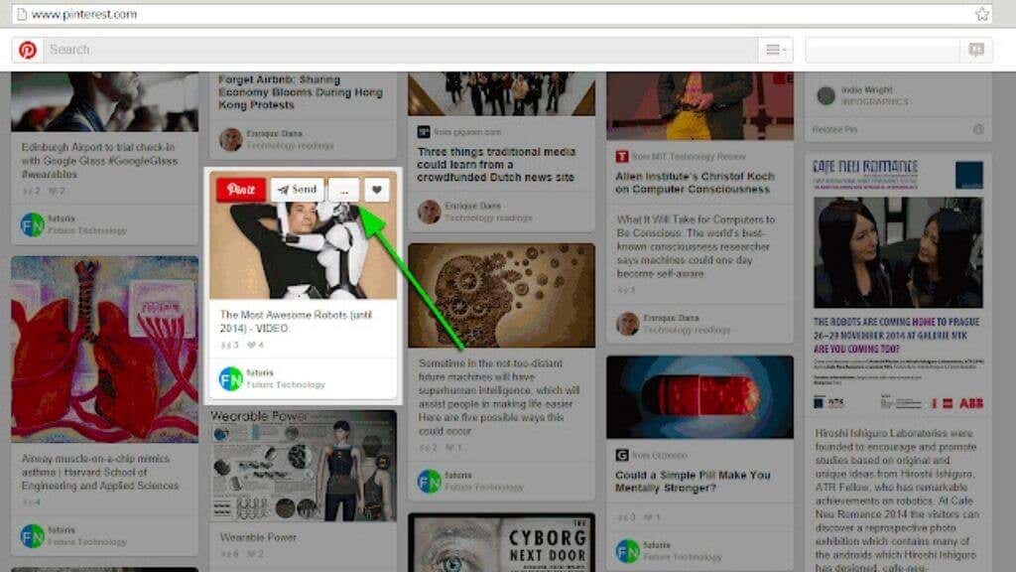Open Could a Simple Pill article link

click(693, 482)
